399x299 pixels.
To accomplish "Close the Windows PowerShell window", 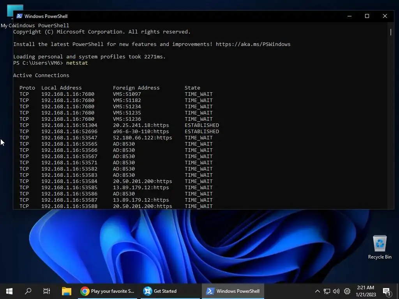I will (x=385, y=16).
